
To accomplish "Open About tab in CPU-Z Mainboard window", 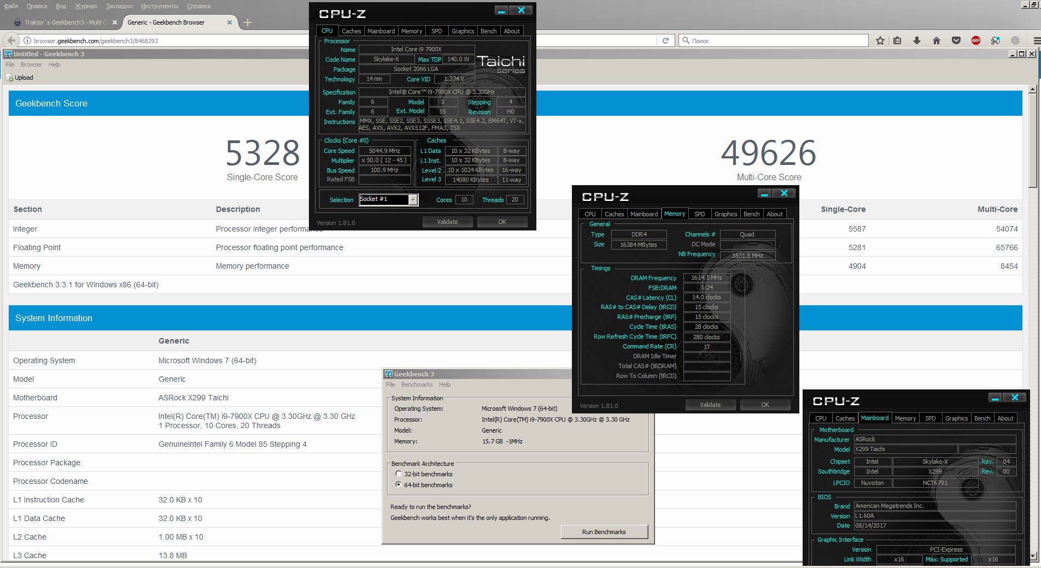I will (x=1005, y=418).
